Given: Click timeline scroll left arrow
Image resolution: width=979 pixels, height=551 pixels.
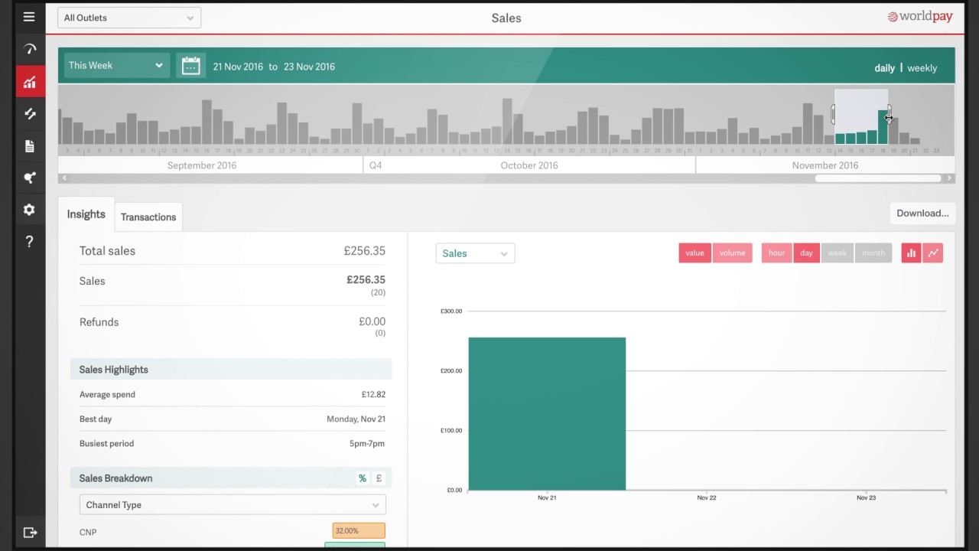Looking at the screenshot, I should pos(64,178).
